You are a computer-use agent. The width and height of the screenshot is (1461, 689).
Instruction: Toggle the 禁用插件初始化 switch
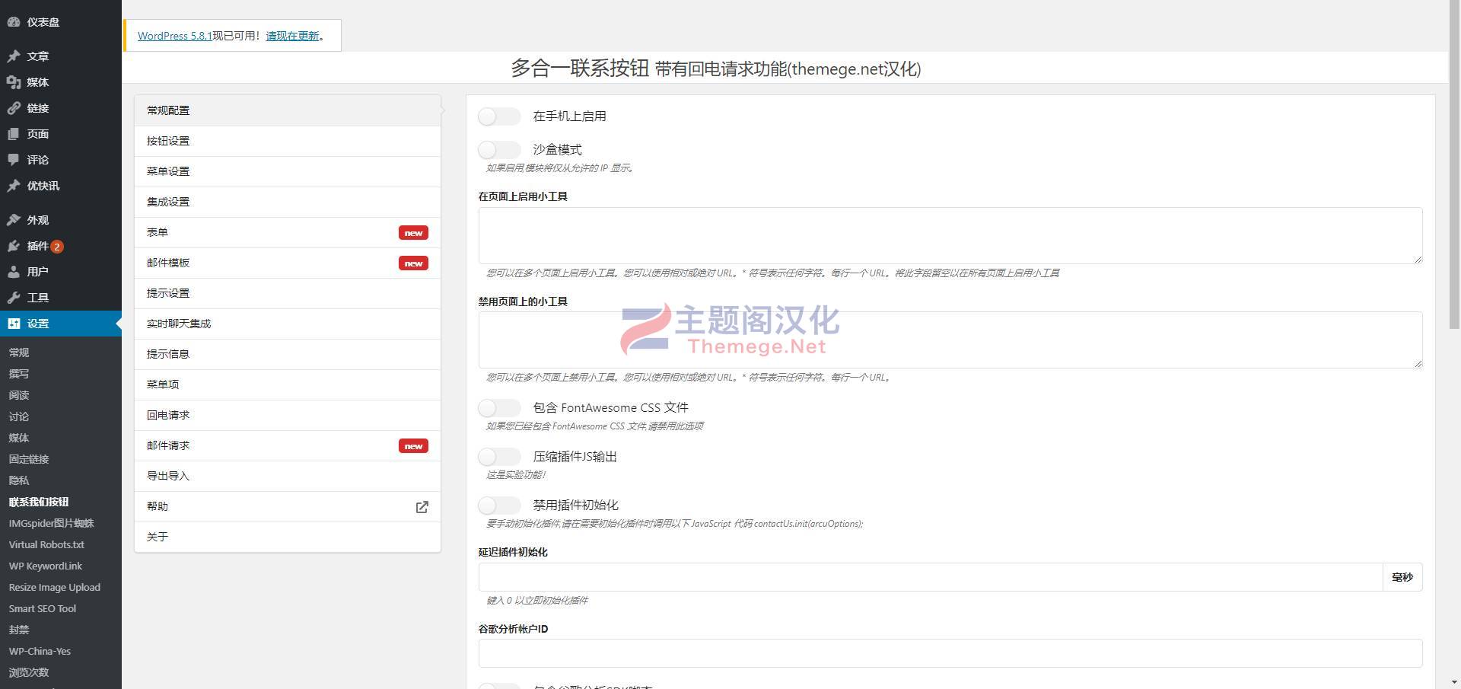pyautogui.click(x=499, y=506)
